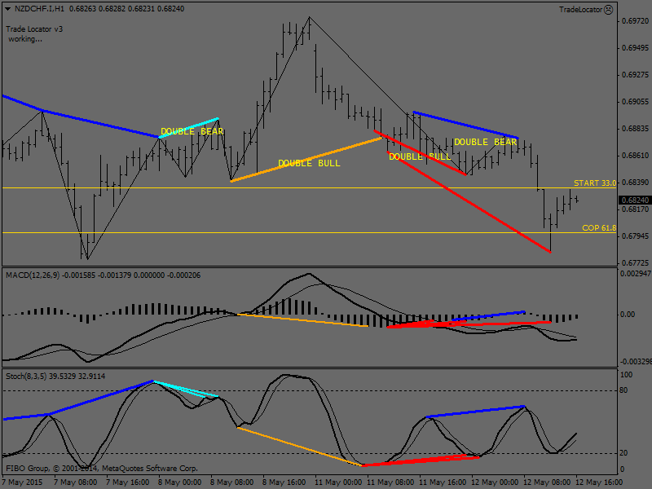The height and width of the screenshot is (489, 652).
Task: Select the leftmost DOUBLE BEAR label
Action: pyautogui.click(x=192, y=131)
